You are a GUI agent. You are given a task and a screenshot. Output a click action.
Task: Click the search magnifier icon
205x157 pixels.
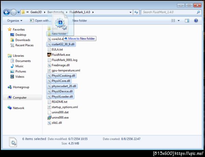(198, 12)
